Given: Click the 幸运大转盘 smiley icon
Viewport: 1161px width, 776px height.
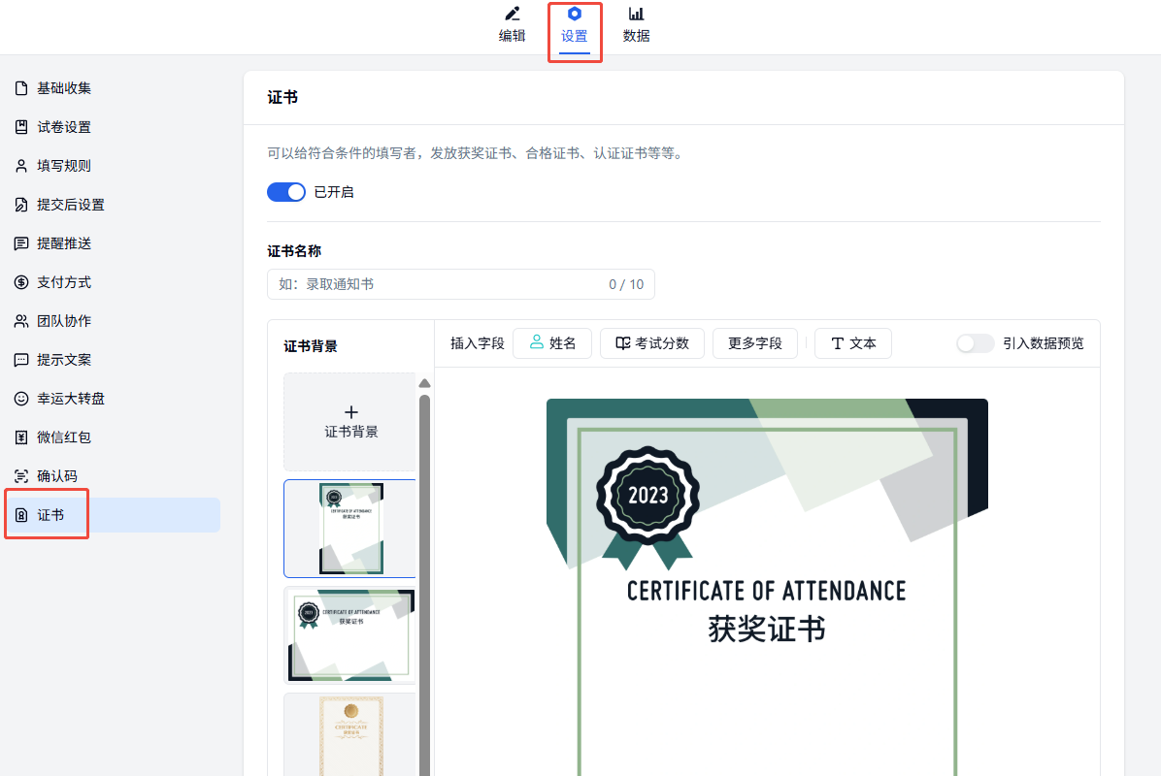Looking at the screenshot, I should tap(21, 399).
